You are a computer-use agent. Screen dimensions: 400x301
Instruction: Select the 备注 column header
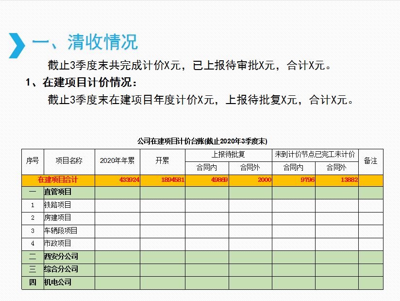click(x=371, y=162)
